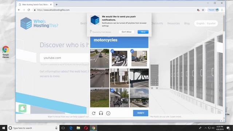
Task: Deselect the checked parked motorcycles street tile
Action: coord(119,98)
